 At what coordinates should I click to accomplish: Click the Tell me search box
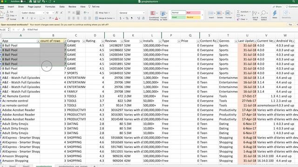coord(94,6)
